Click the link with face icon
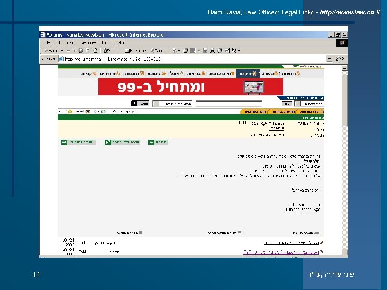Screen dimensions: 387x290 [x=82, y=112]
